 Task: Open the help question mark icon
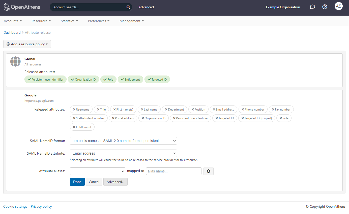[325, 7]
